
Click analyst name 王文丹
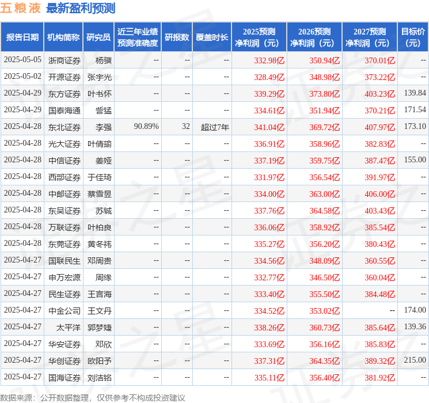click(x=100, y=310)
